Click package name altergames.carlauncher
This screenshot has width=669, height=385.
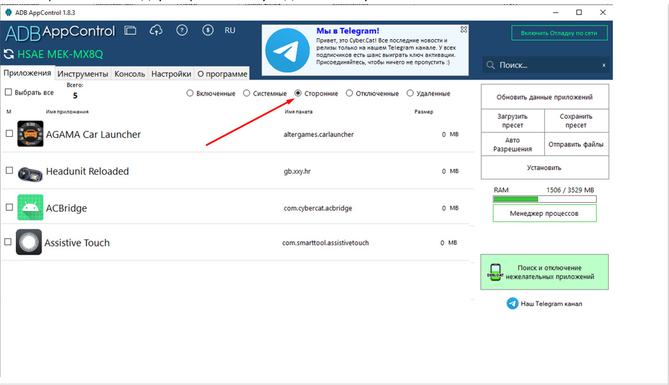319,134
